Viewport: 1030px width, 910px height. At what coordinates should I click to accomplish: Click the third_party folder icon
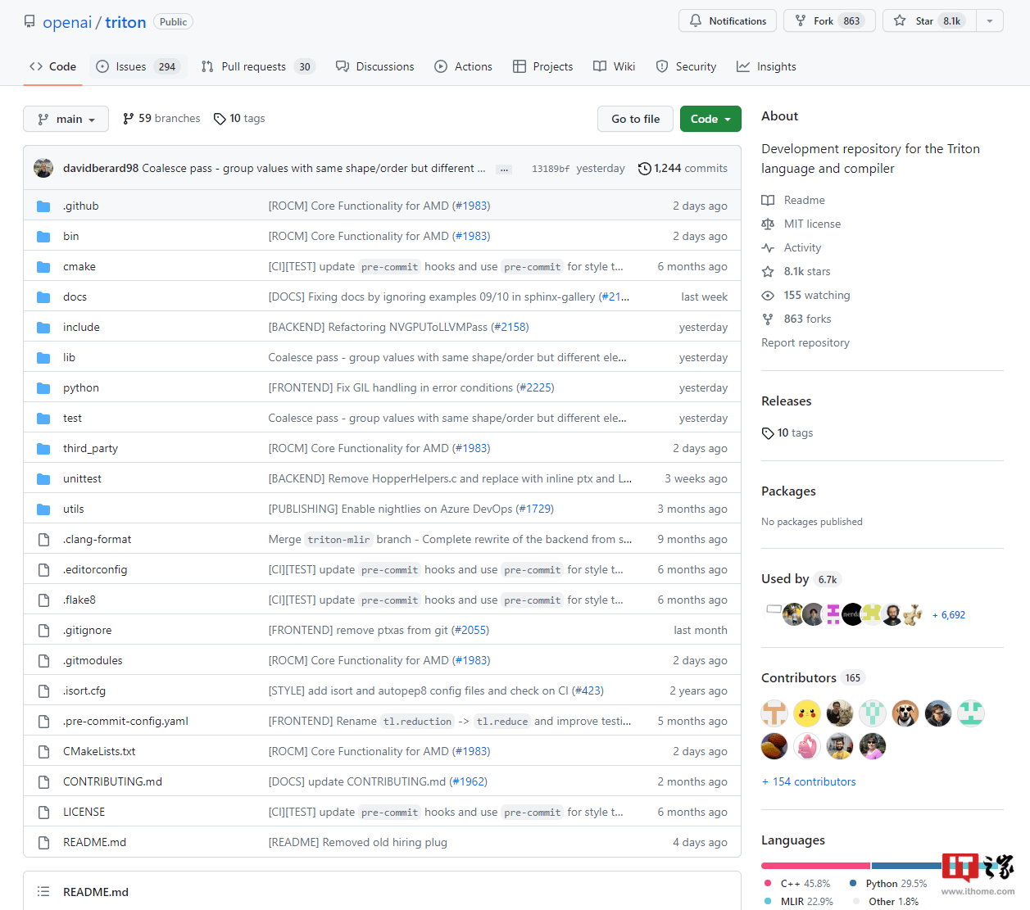pos(43,448)
